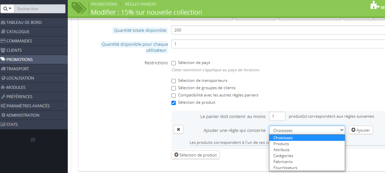Click the large promotions tag header icon
The width and height of the screenshot is (385, 173).
(79, 8)
